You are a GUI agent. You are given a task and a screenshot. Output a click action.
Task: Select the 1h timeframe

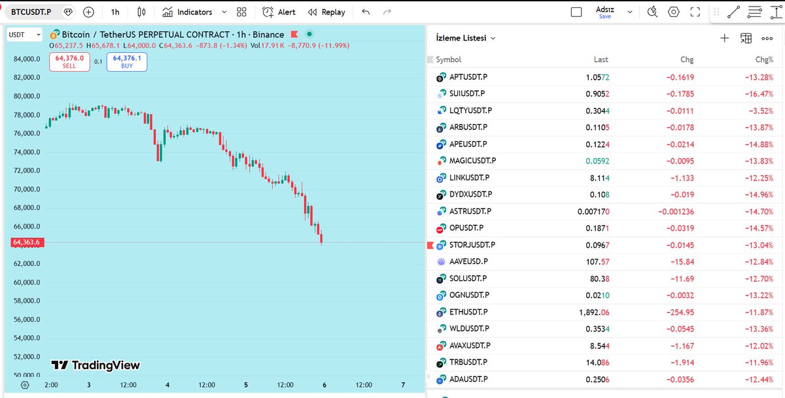point(115,12)
